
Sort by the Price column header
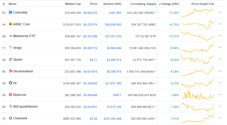click(93, 4)
